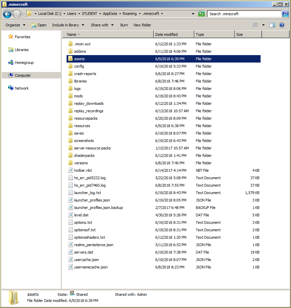Click Roaming breadcrumb in address bar
The width and height of the screenshot is (291, 308).
click(129, 14)
